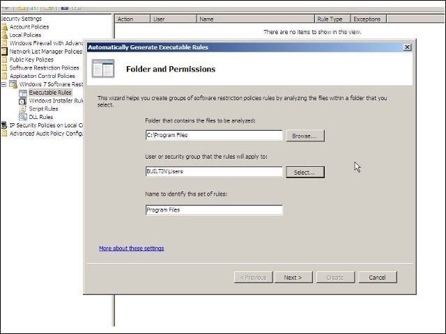
Task: Select Executable Rules tree item
Action: click(50, 93)
